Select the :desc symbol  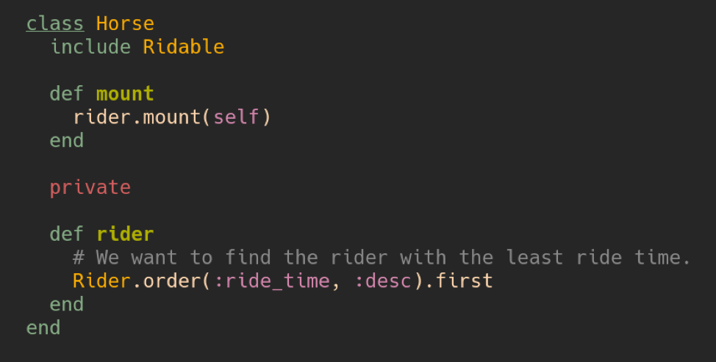pyautogui.click(x=383, y=280)
